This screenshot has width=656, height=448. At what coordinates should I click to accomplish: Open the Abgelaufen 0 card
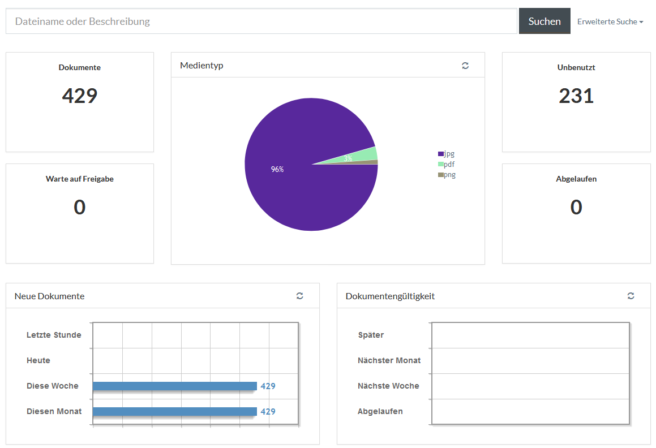tap(576, 213)
